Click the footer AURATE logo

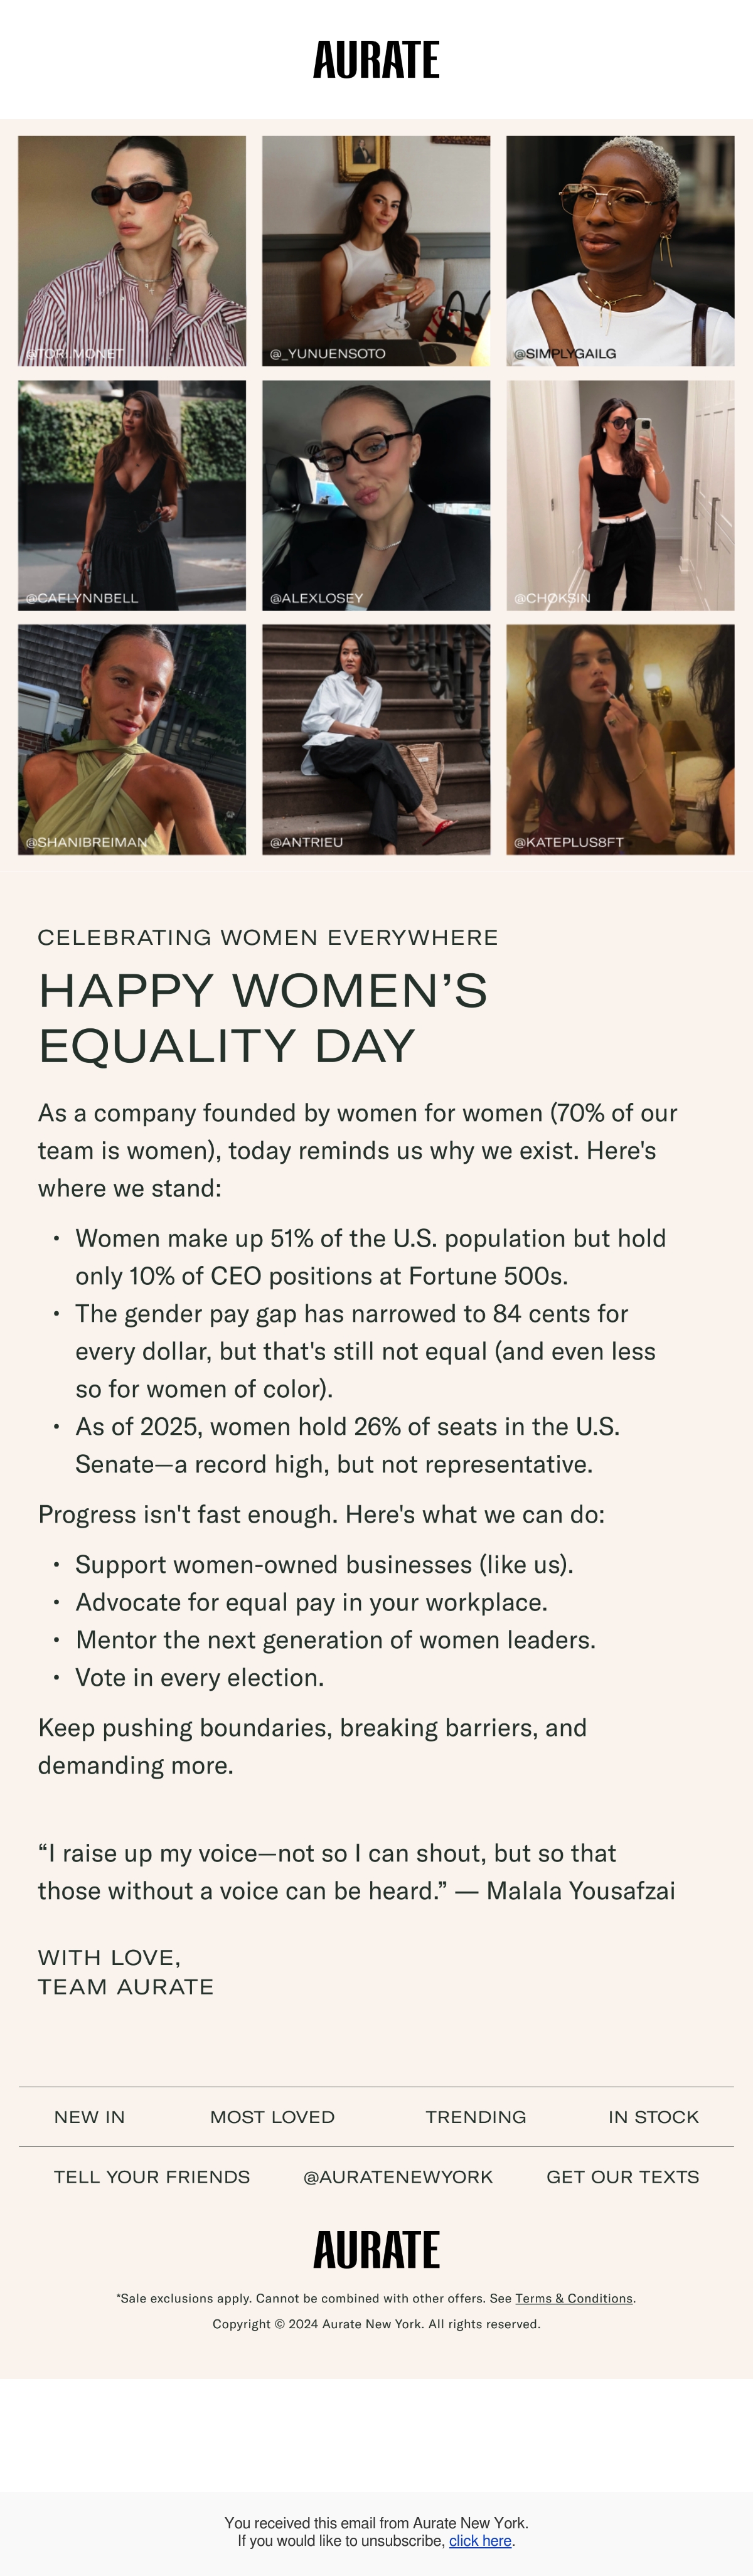(376, 2250)
